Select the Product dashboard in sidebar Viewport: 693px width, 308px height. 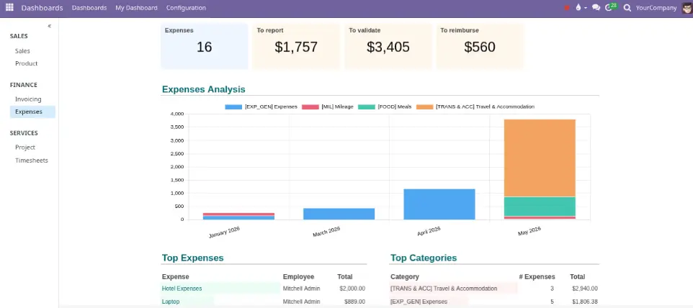27,63
